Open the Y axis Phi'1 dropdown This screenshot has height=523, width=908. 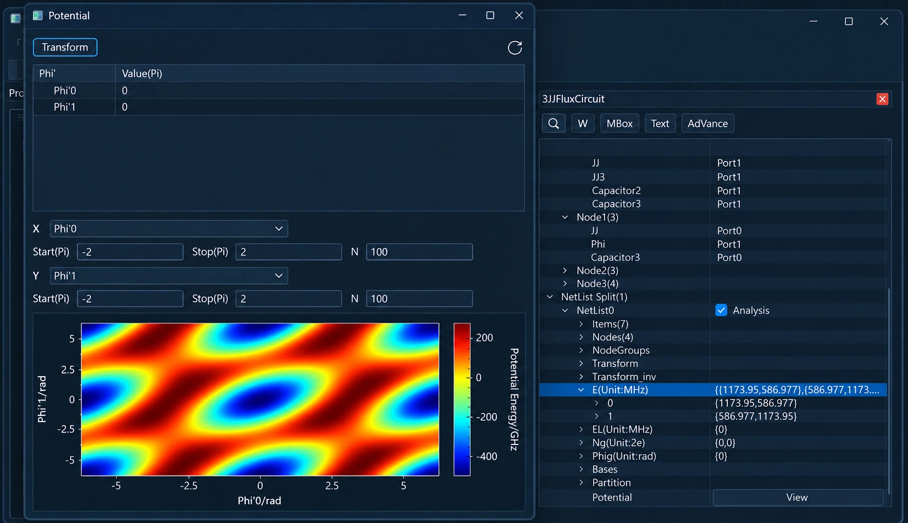(169, 276)
